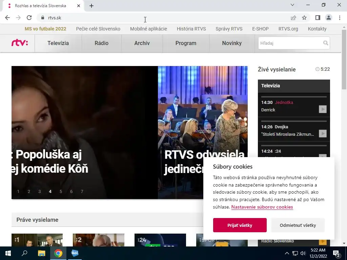Image resolution: width=347 pixels, height=260 pixels.
Task: Go to carousel slide 5
Action: pos(61,192)
